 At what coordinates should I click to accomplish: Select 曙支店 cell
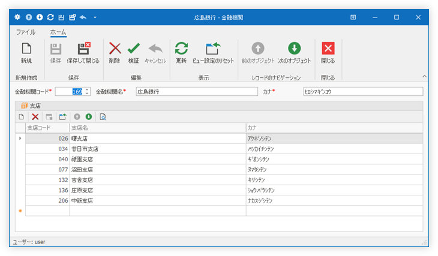click(158, 138)
